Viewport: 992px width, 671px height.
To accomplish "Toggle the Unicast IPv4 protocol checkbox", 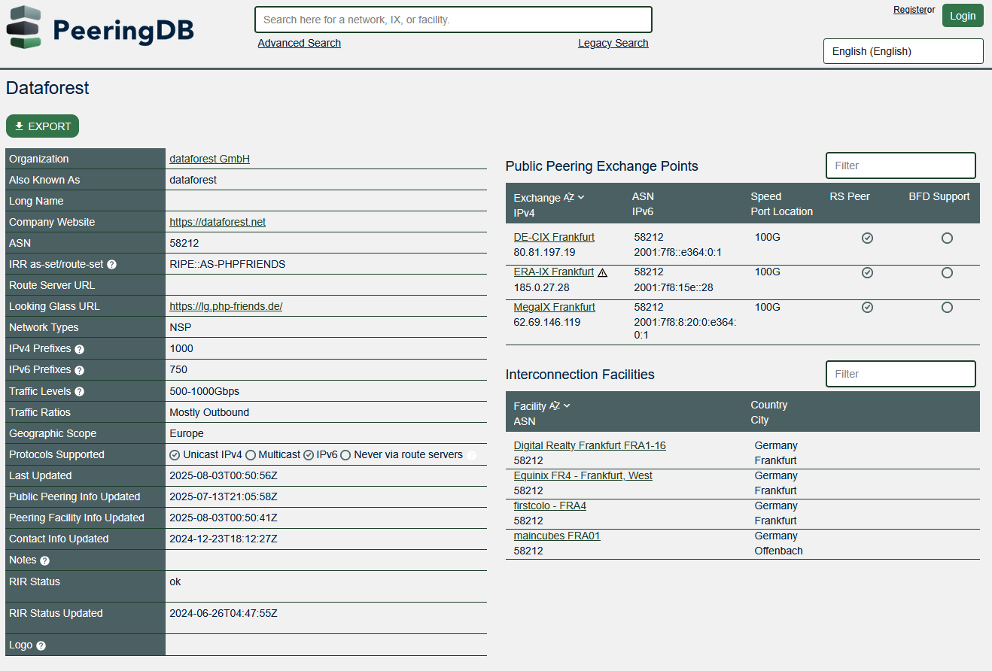I will 173,454.
